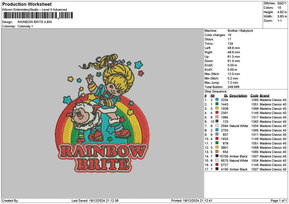The height and width of the screenshot is (204, 289).
Task: Click the 'Colorway 1' value
Action: (x=25, y=26)
